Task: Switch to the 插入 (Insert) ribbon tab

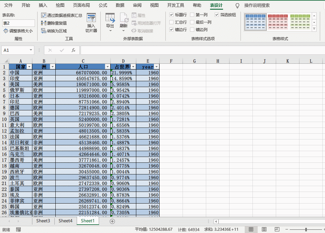Action: [43, 5]
